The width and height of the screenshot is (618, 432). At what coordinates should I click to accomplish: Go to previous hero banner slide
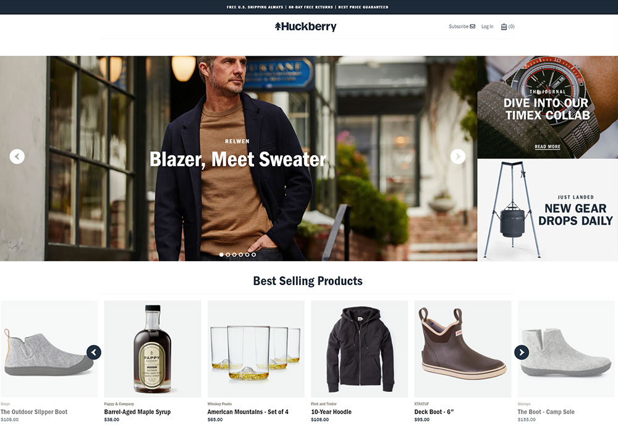point(17,157)
